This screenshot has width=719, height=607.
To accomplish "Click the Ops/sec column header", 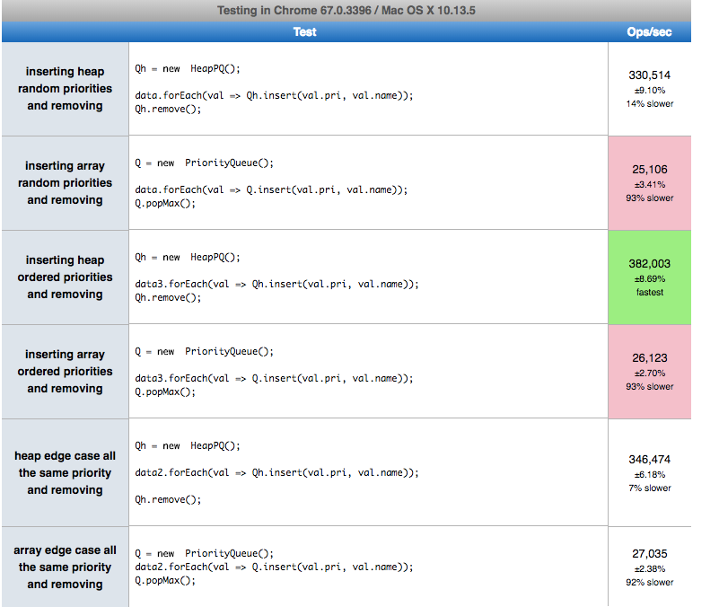I will (648, 31).
